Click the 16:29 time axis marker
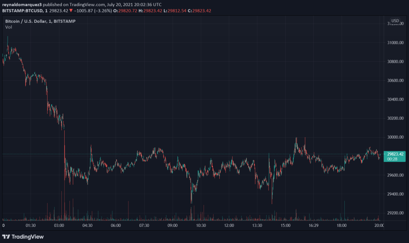The height and width of the screenshot is (243, 409). pos(313,226)
